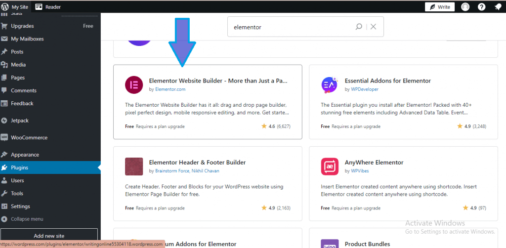Click the AnyWhere Elementor ae logo
The height and width of the screenshot is (248, 506).
click(x=330, y=166)
